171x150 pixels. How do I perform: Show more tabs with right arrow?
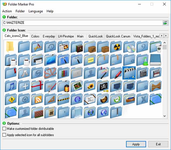coord(166,36)
